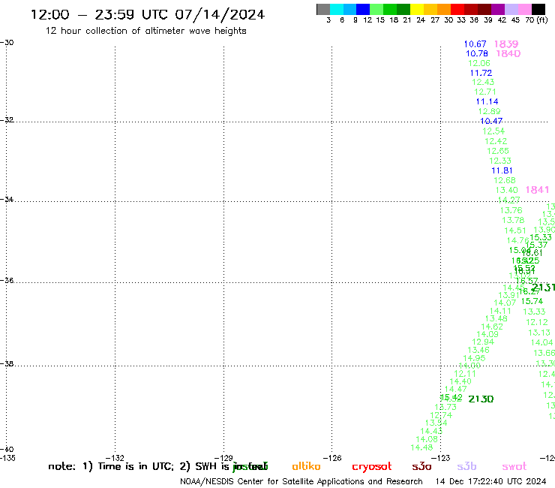Click the wave height value 13.78
Screen dimensions: 555x488
pos(513,220)
